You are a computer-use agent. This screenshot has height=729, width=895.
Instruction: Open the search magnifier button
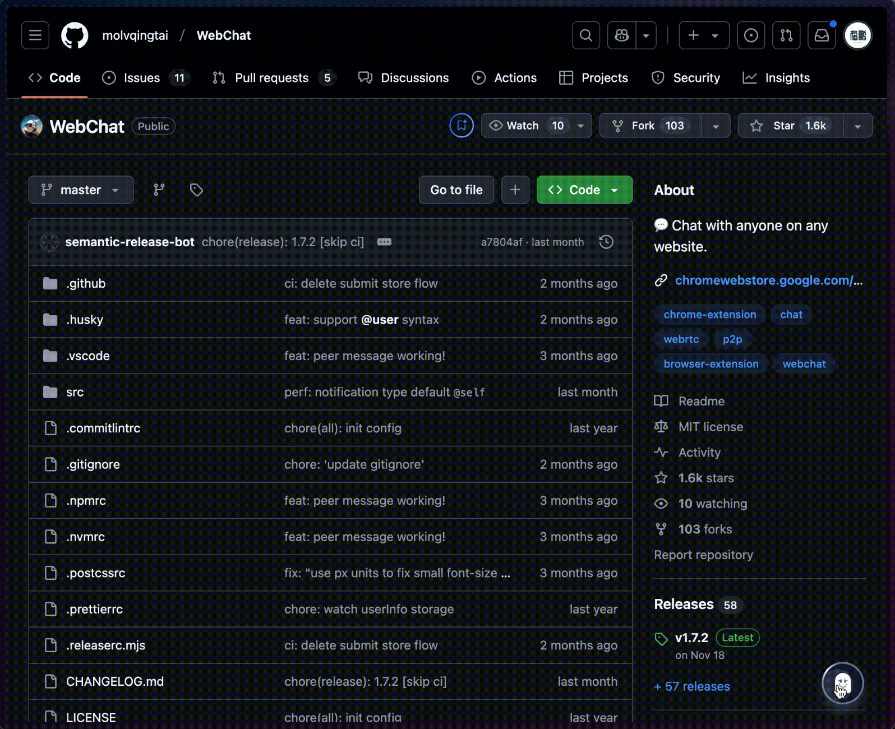(x=586, y=35)
